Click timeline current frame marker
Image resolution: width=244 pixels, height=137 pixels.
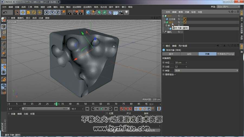pyautogui.click(x=56, y=104)
